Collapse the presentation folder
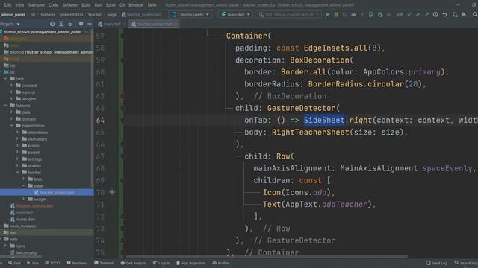Screen dimensions: 478x268 tap(11, 126)
